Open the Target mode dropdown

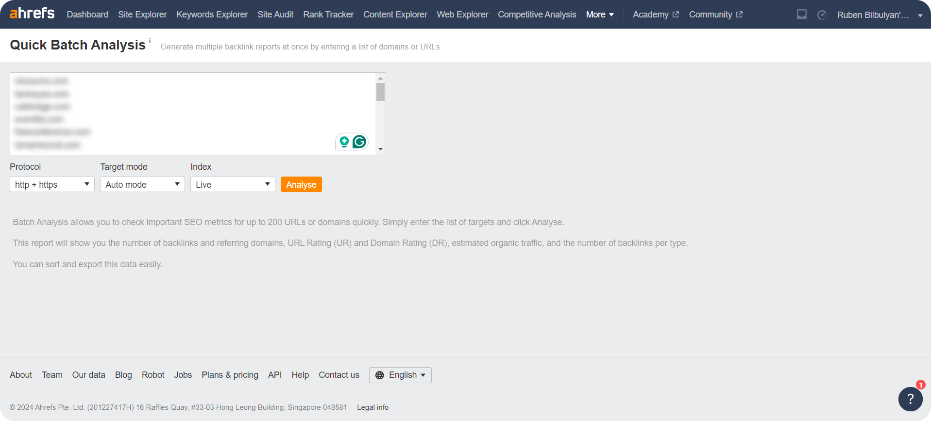tap(142, 184)
